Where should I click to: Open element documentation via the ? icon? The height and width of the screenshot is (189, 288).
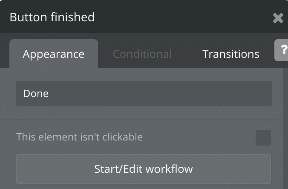pyautogui.click(x=282, y=51)
